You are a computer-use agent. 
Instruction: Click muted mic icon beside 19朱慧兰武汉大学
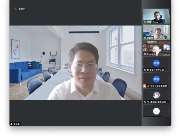click(x=145, y=70)
